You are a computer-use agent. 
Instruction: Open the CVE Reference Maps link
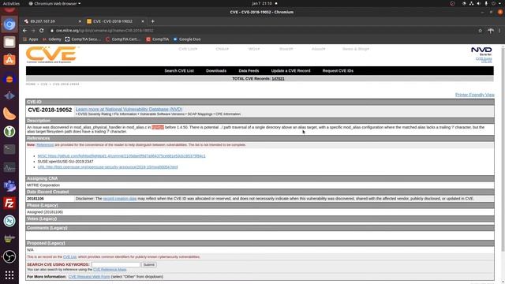pyautogui.click(x=110, y=270)
